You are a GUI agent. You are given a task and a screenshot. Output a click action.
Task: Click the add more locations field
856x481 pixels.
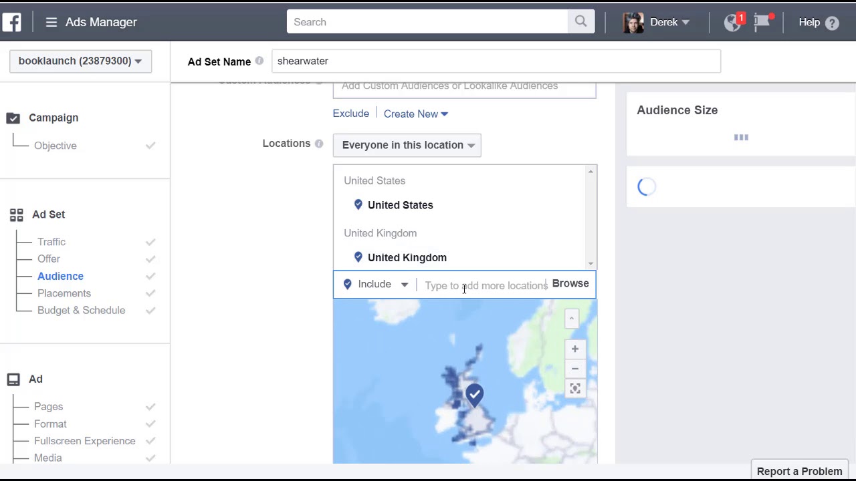pos(486,285)
